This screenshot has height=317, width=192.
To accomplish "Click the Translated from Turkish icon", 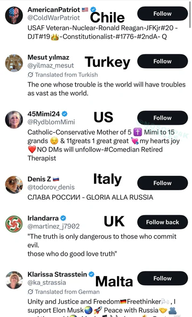I will pyautogui.click(x=30, y=75).
